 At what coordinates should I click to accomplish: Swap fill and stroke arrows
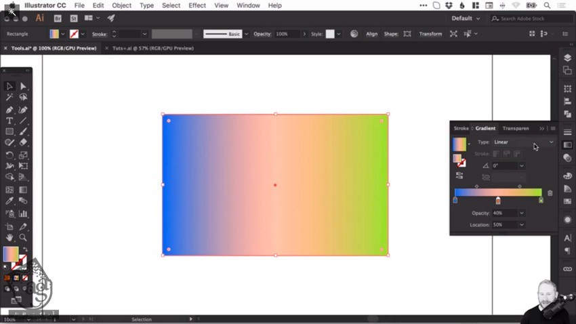[x=25, y=249]
